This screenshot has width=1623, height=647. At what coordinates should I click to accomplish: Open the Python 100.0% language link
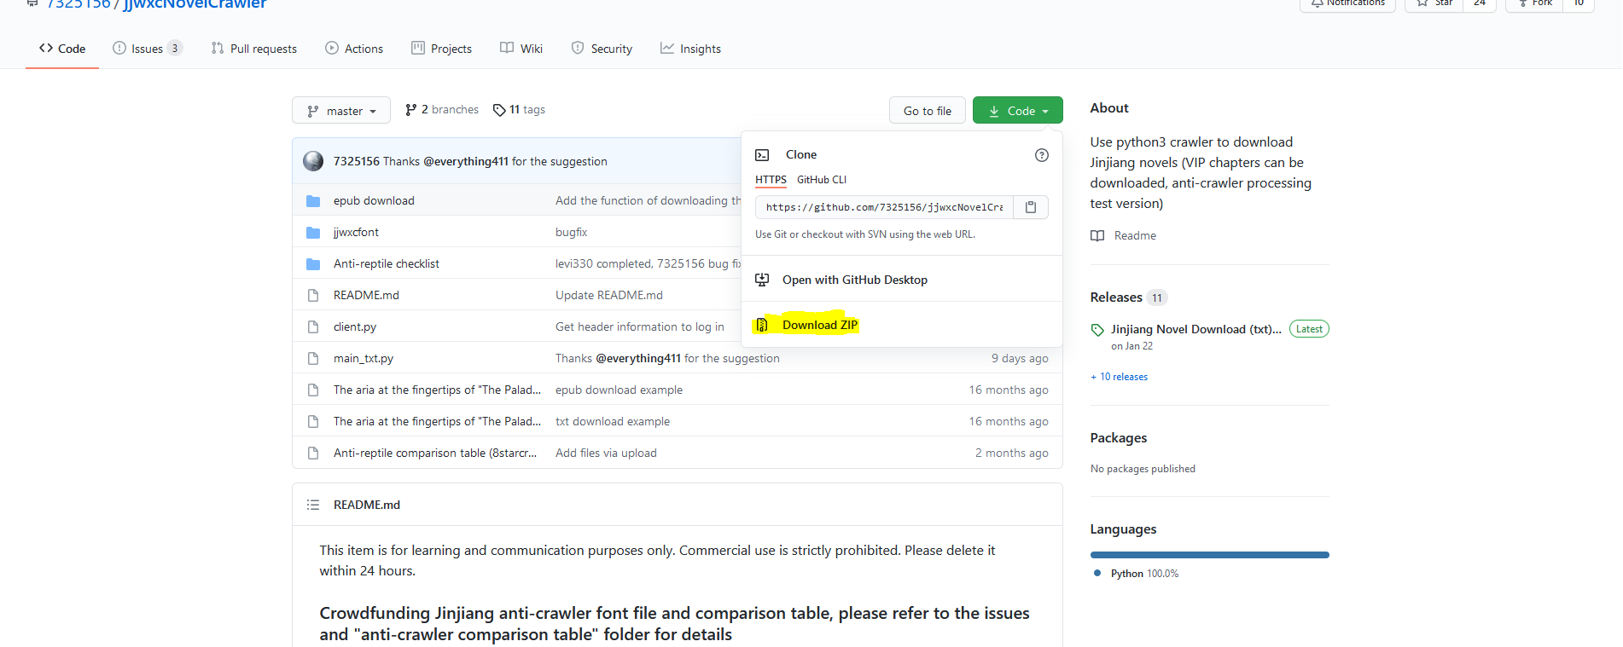point(1144,574)
